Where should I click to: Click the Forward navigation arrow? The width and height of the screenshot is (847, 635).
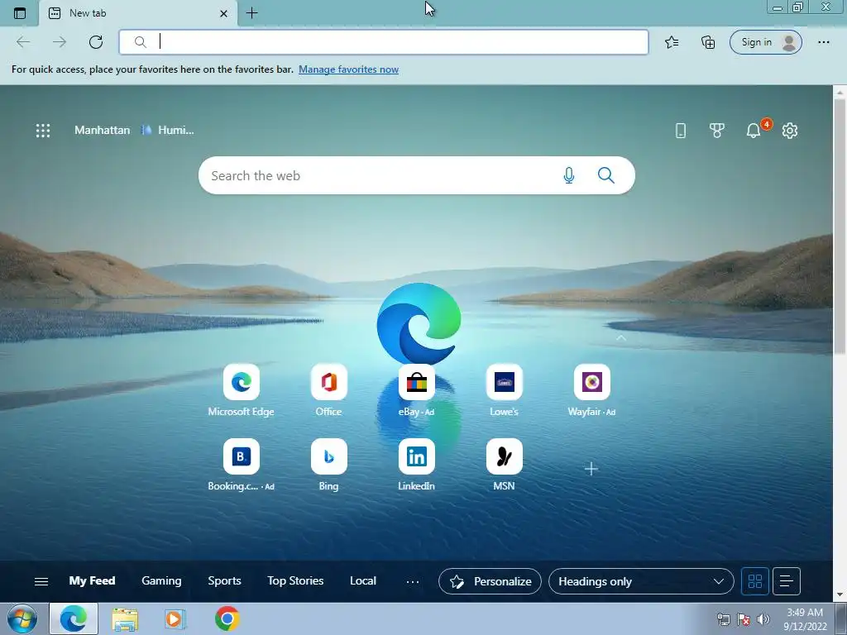[x=60, y=42]
